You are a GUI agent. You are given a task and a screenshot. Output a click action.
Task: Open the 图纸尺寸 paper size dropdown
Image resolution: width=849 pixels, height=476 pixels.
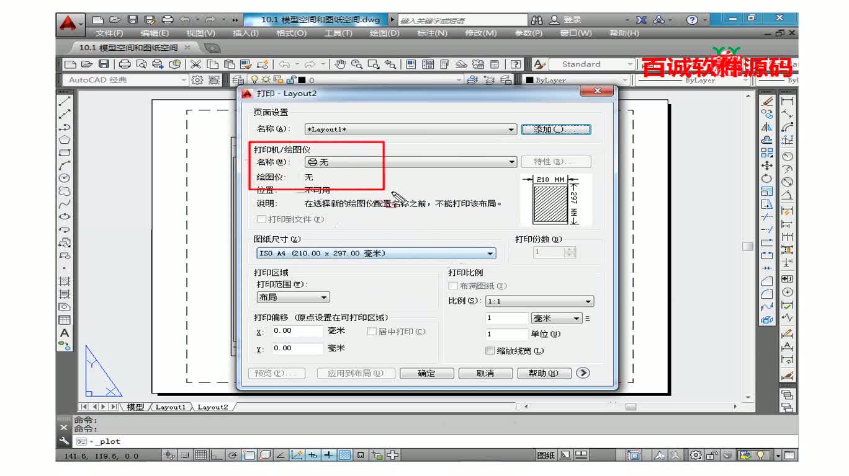click(x=490, y=253)
